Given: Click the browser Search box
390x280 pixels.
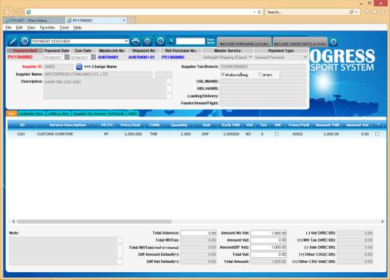Looking at the screenshot, I should 307,12.
